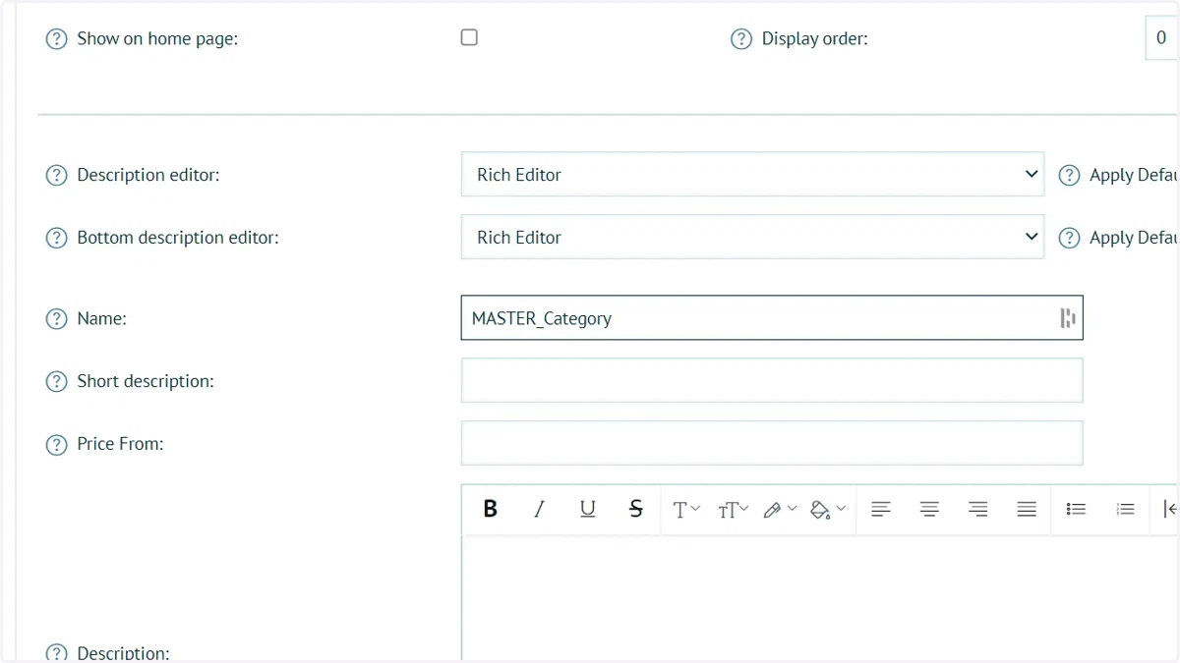This screenshot has width=1180, height=663.
Task: Open background fill color dropdown
Action: [828, 509]
